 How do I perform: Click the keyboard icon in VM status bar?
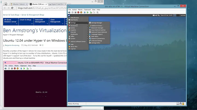tap(178, 104)
